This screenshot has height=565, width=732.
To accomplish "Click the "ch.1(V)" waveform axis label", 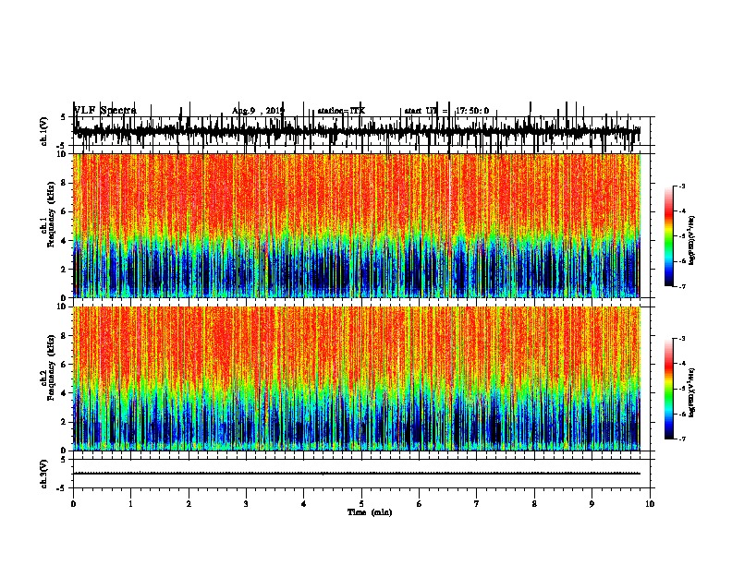I will click(x=43, y=131).
